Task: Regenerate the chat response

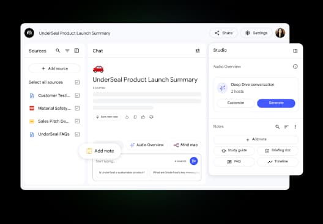Action: 127,117
